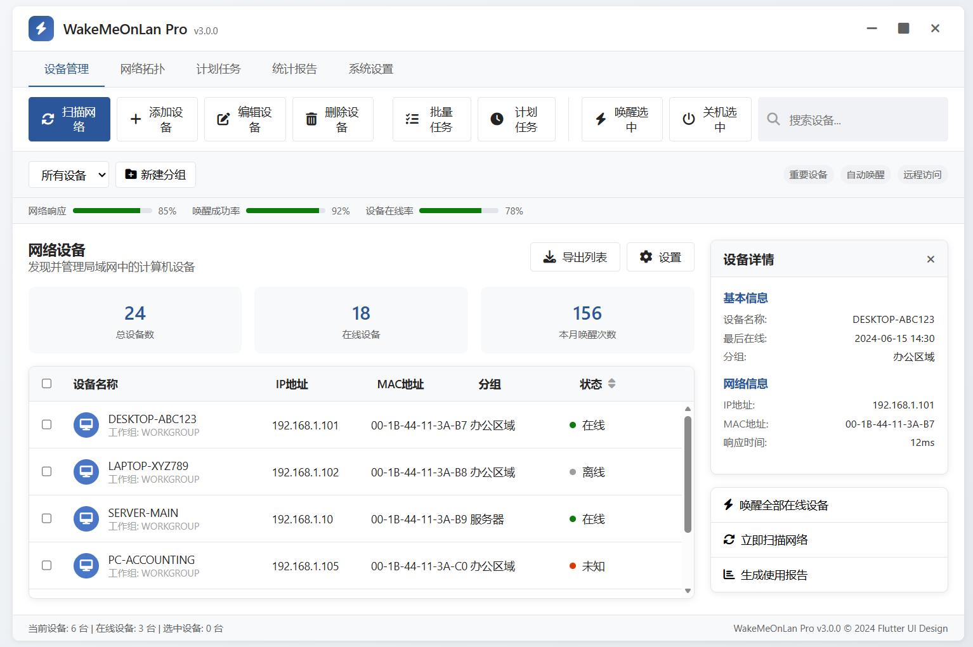Click the gear icon in 设置 button
Screen dimensions: 973x647
(646, 257)
